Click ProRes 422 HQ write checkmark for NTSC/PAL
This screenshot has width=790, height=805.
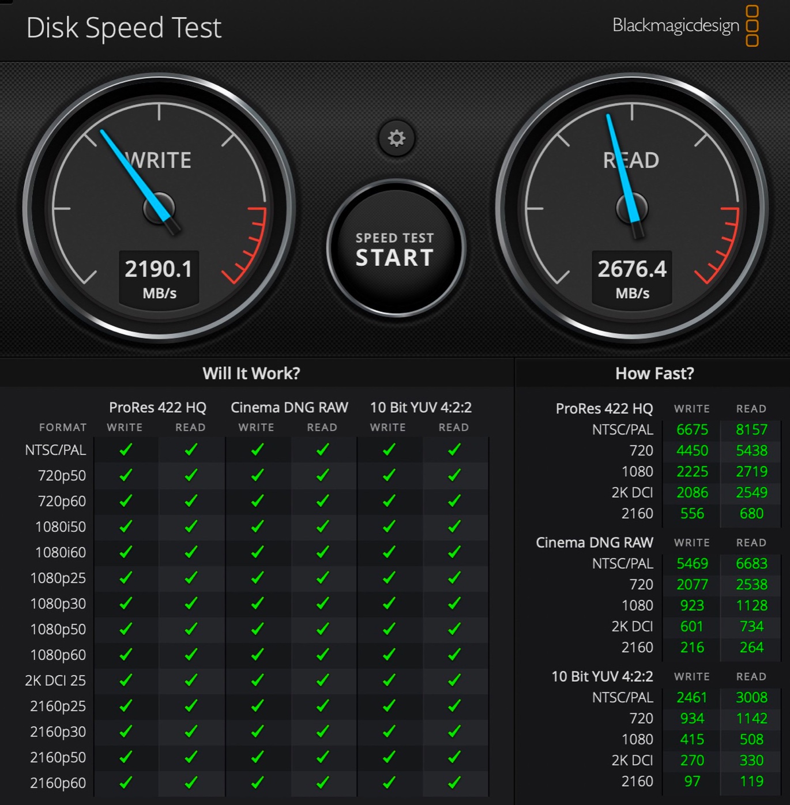click(125, 450)
